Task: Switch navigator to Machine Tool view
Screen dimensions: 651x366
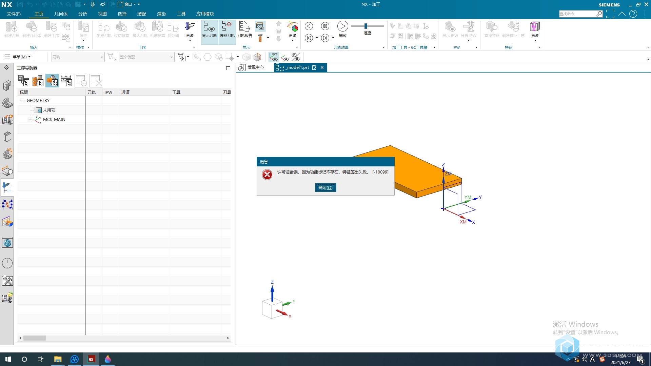Action: tap(38, 81)
